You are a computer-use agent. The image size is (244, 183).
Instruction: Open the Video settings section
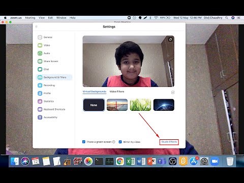click(x=44, y=45)
